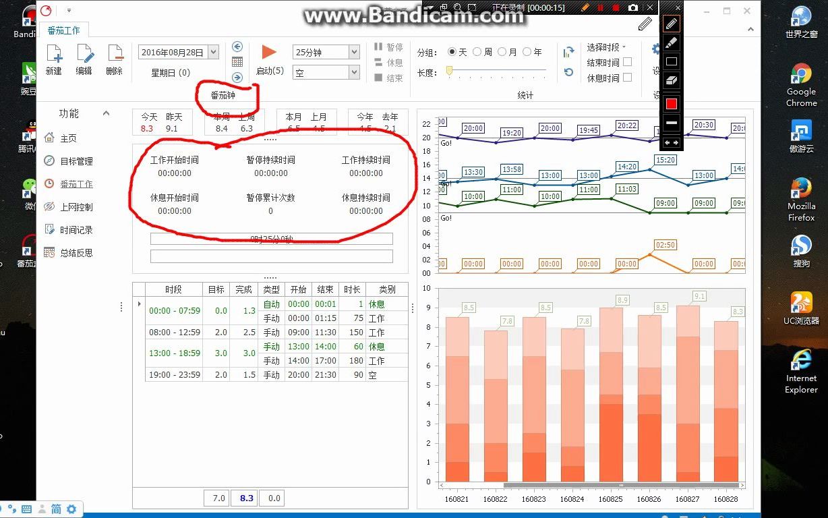Click the 暂停 pause button
This screenshot has width=828, height=518.
coord(389,47)
